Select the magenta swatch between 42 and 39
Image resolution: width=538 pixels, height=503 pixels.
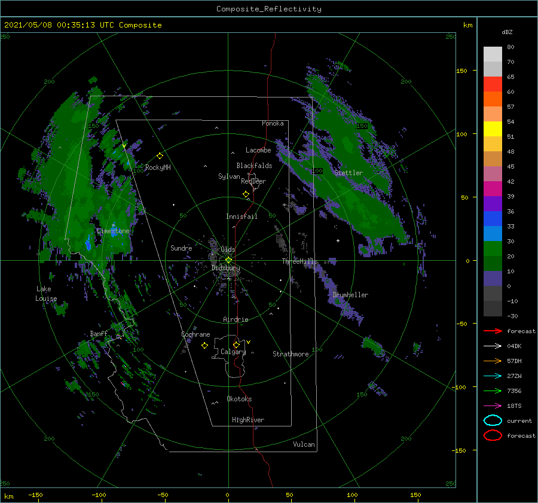point(493,189)
